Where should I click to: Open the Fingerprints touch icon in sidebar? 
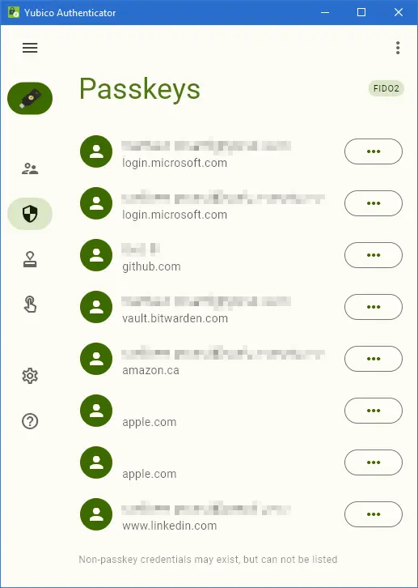pyautogui.click(x=30, y=305)
